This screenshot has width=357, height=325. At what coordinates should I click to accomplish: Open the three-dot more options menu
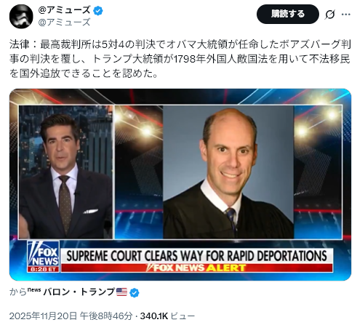[x=346, y=15]
